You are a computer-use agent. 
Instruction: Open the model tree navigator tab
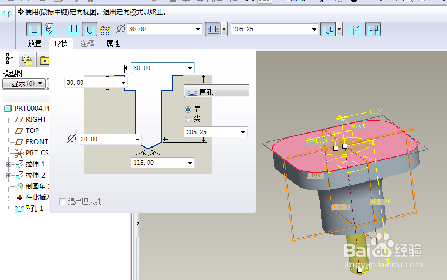[x=9, y=59]
